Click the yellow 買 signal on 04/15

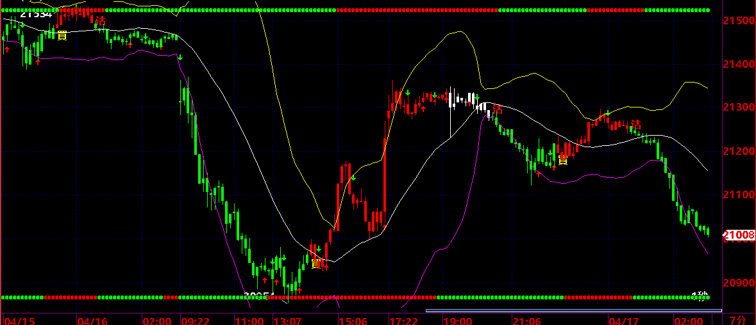(x=62, y=35)
